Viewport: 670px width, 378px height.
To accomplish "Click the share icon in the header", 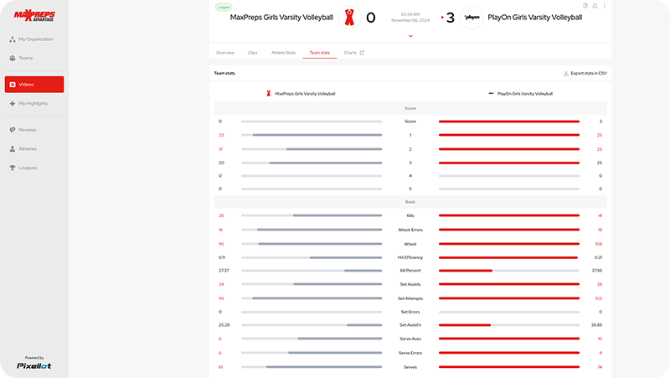I will (595, 6).
